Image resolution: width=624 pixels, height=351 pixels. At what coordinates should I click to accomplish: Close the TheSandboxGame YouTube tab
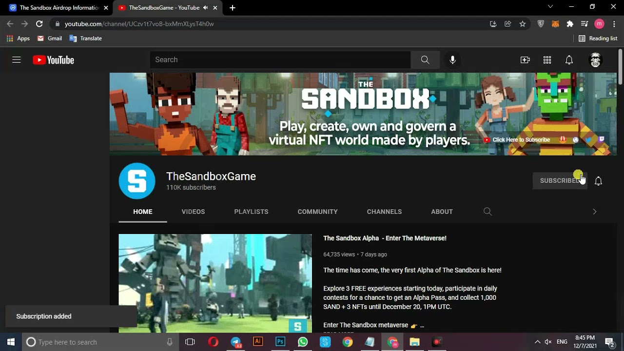coord(215,8)
